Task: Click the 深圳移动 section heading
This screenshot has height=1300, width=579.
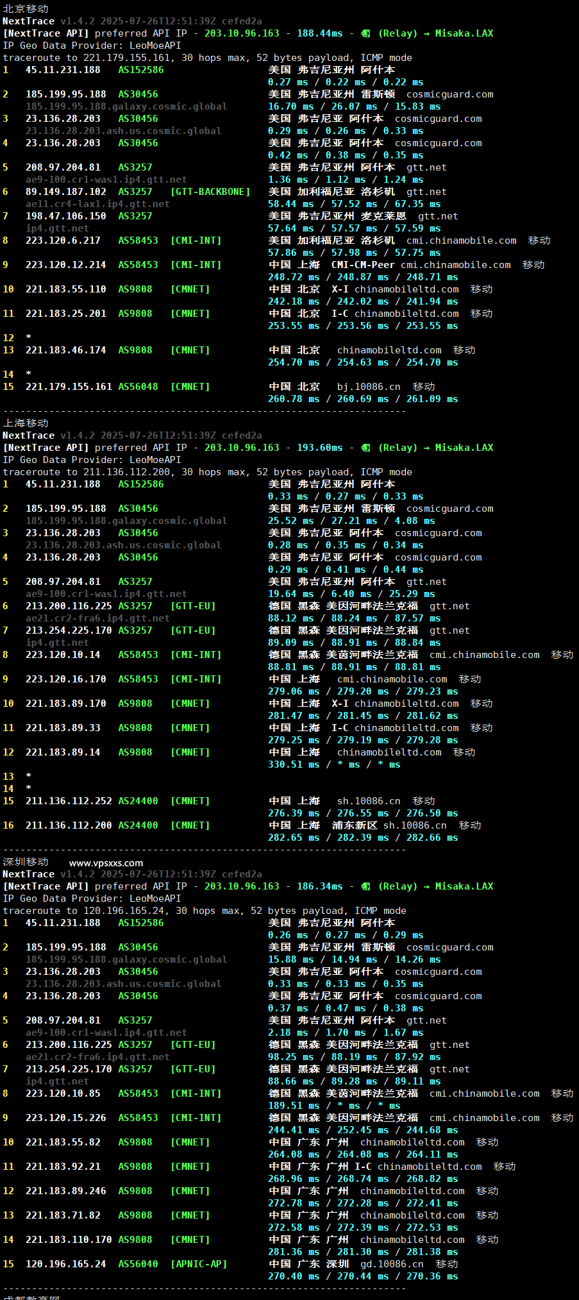Action: click(26, 862)
